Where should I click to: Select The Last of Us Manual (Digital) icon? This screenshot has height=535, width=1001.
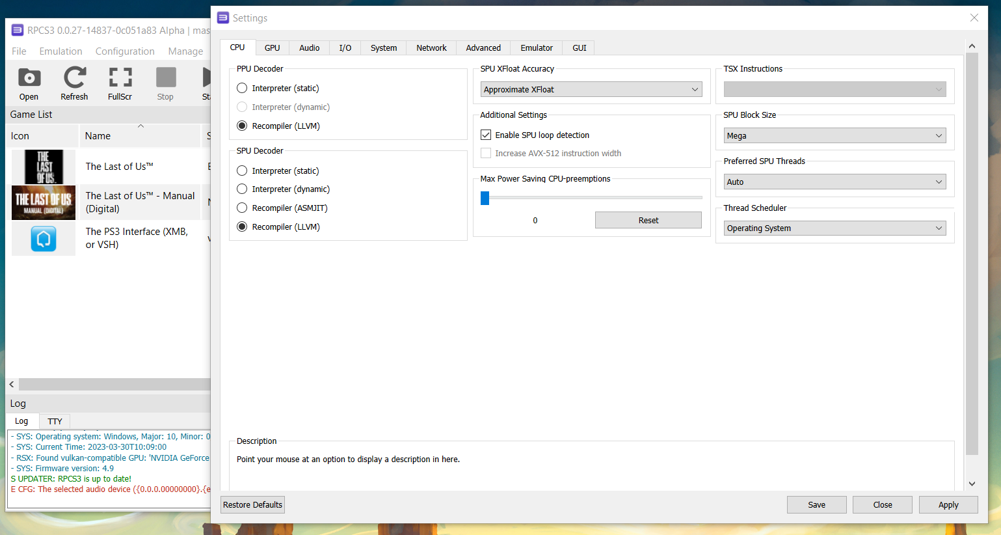[44, 202]
